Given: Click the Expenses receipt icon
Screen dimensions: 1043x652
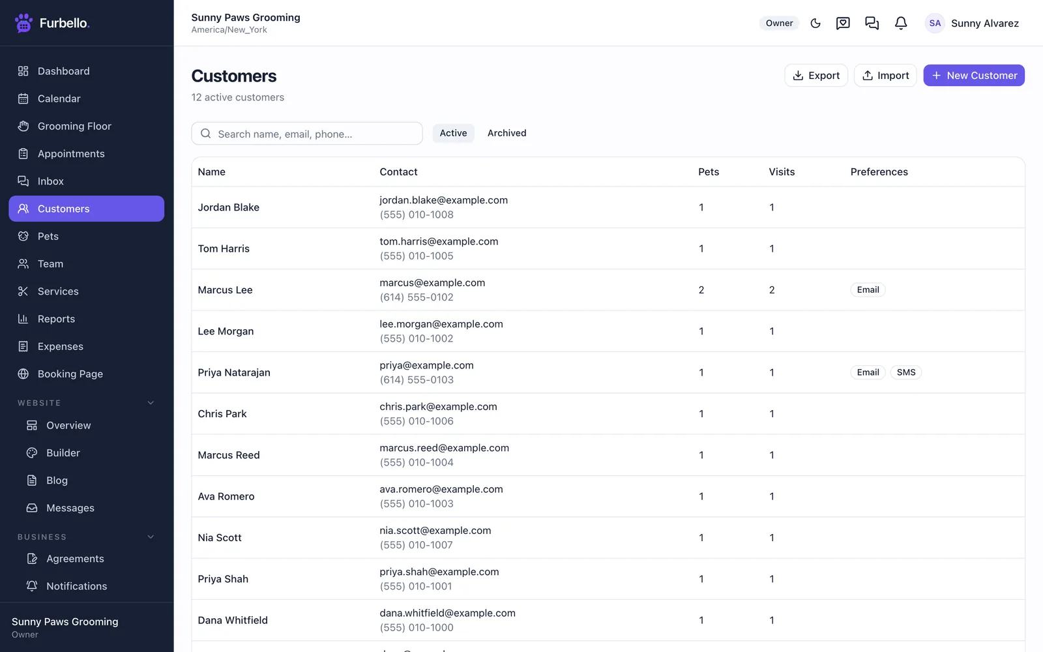Looking at the screenshot, I should click(23, 346).
